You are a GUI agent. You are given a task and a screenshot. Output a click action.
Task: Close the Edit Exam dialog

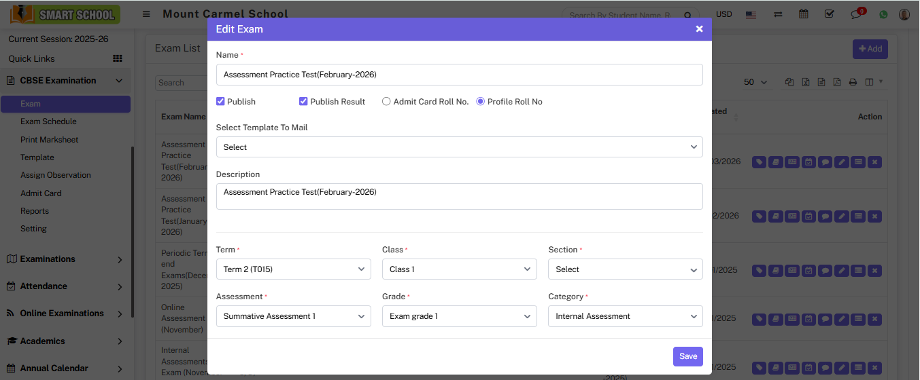pyautogui.click(x=699, y=29)
